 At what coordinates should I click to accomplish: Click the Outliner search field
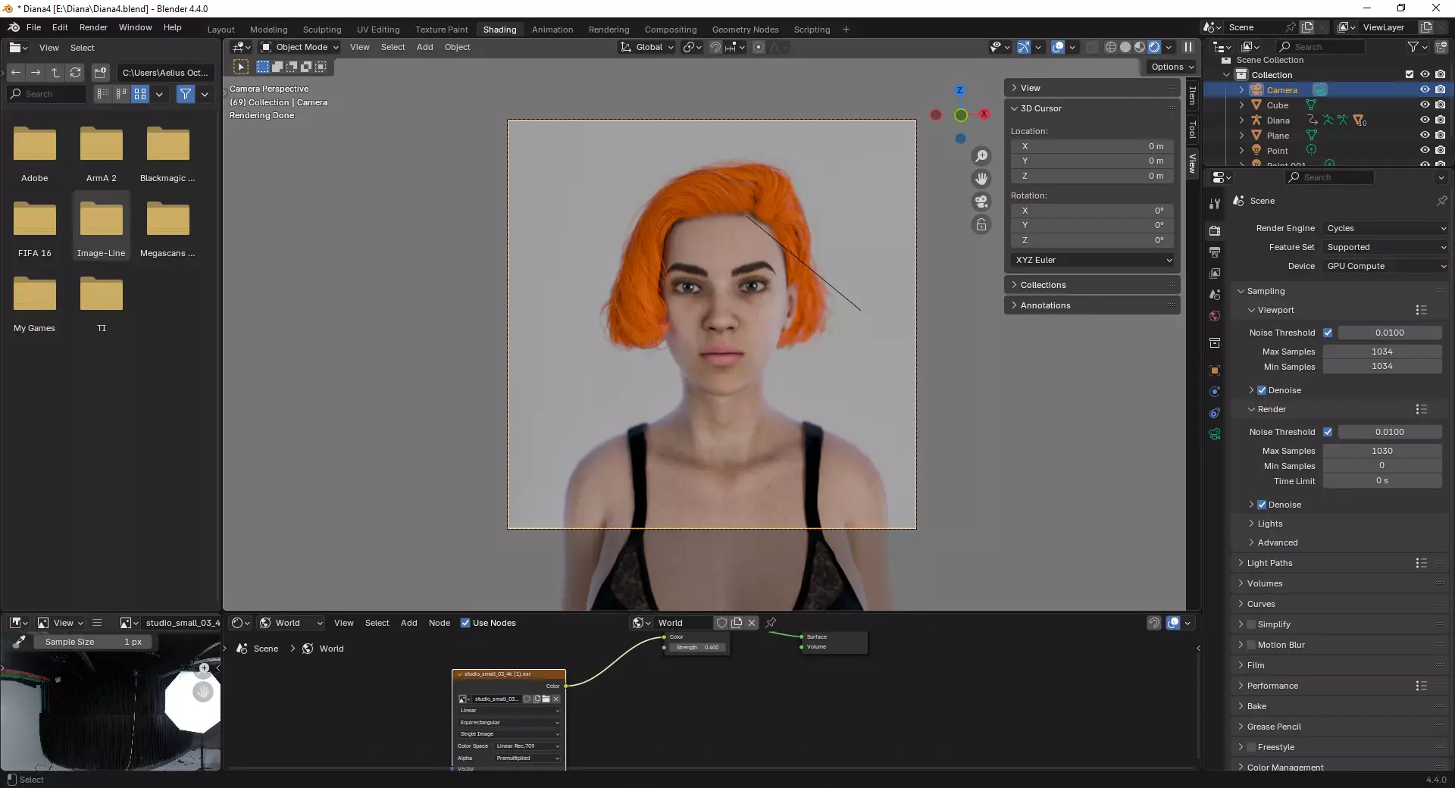tap(1322, 47)
